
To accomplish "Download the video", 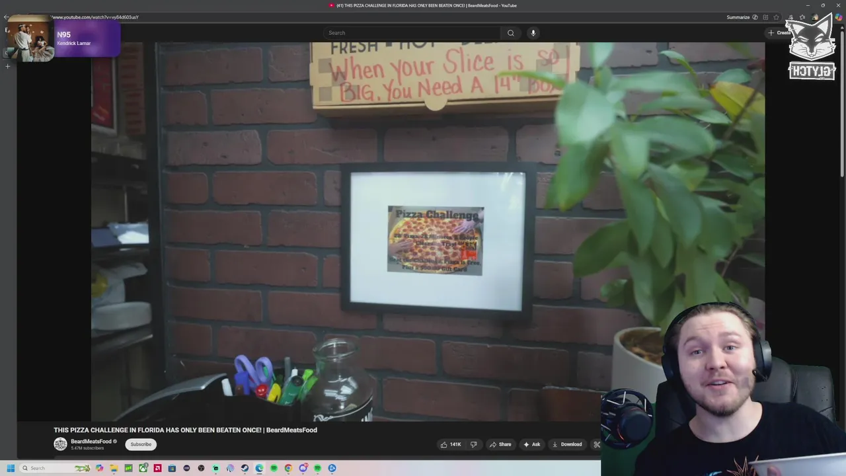I will [x=567, y=444].
